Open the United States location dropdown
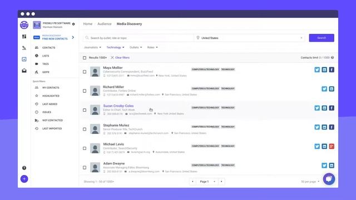The height and width of the screenshot is (200, 356). click(249, 38)
